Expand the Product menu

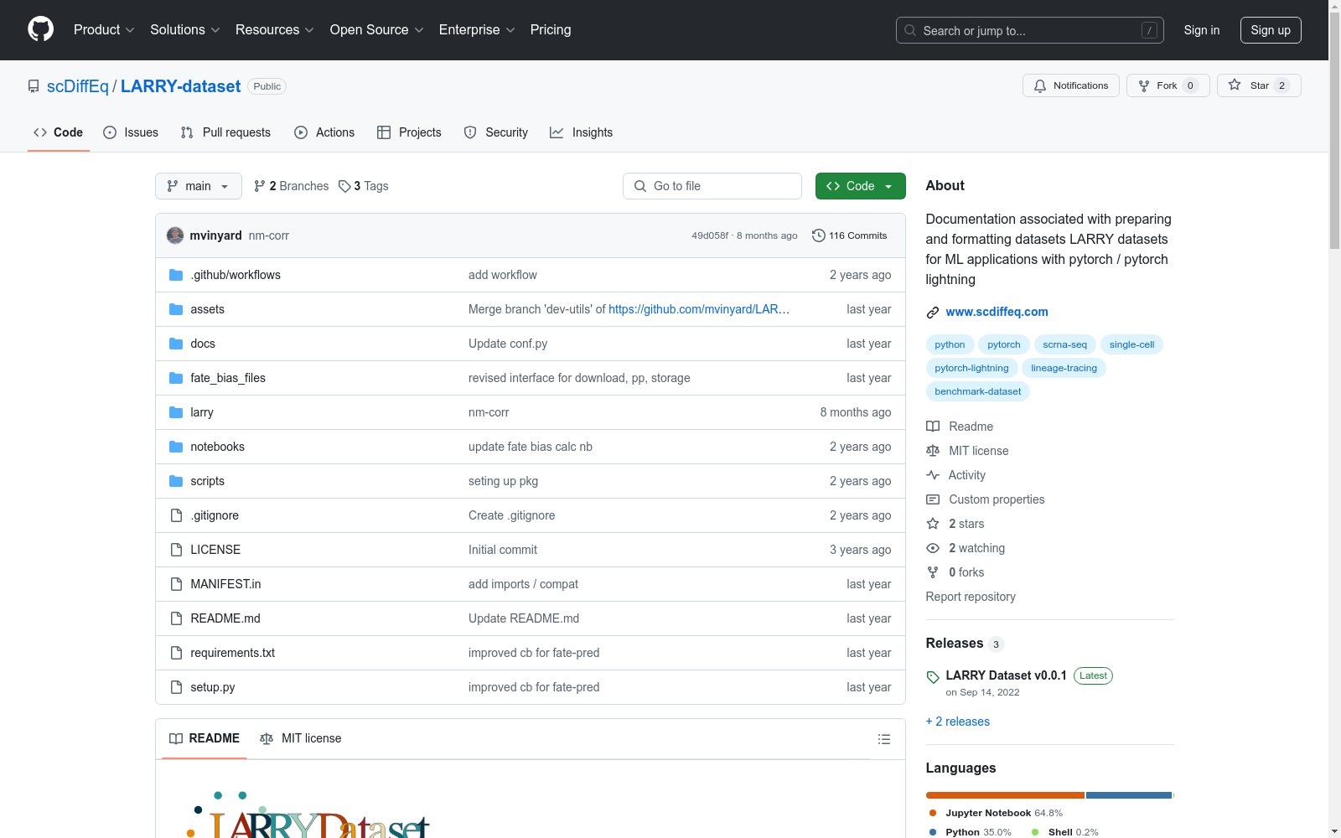pos(104,30)
